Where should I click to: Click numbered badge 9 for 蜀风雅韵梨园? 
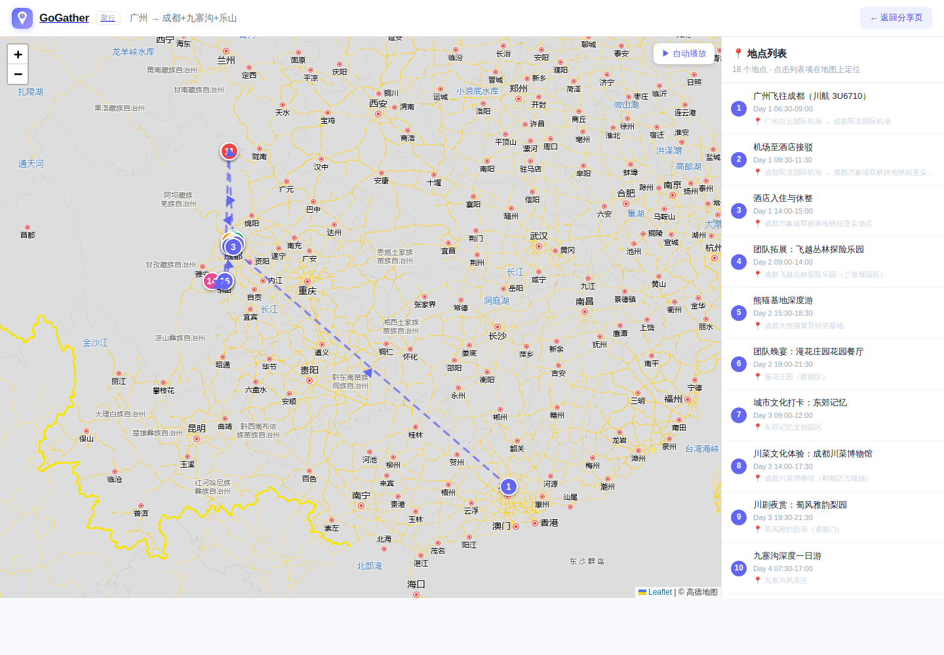(739, 517)
